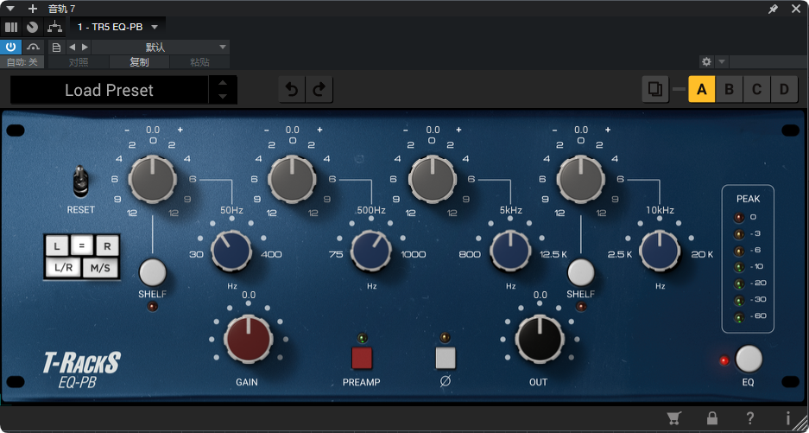
Task: Select the next preset arrow
Action: point(85,47)
